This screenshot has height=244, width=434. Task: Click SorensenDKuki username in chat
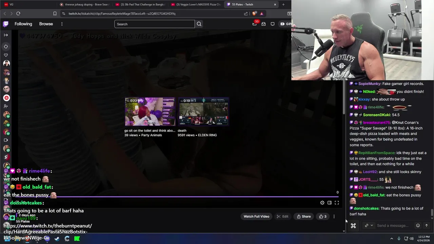click(377, 115)
